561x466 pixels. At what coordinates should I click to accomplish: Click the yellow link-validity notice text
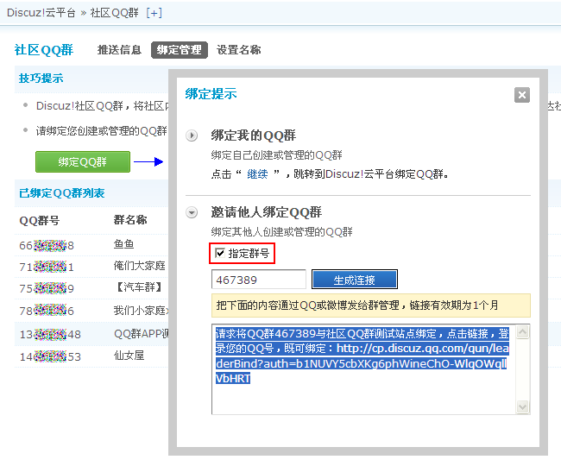click(357, 305)
